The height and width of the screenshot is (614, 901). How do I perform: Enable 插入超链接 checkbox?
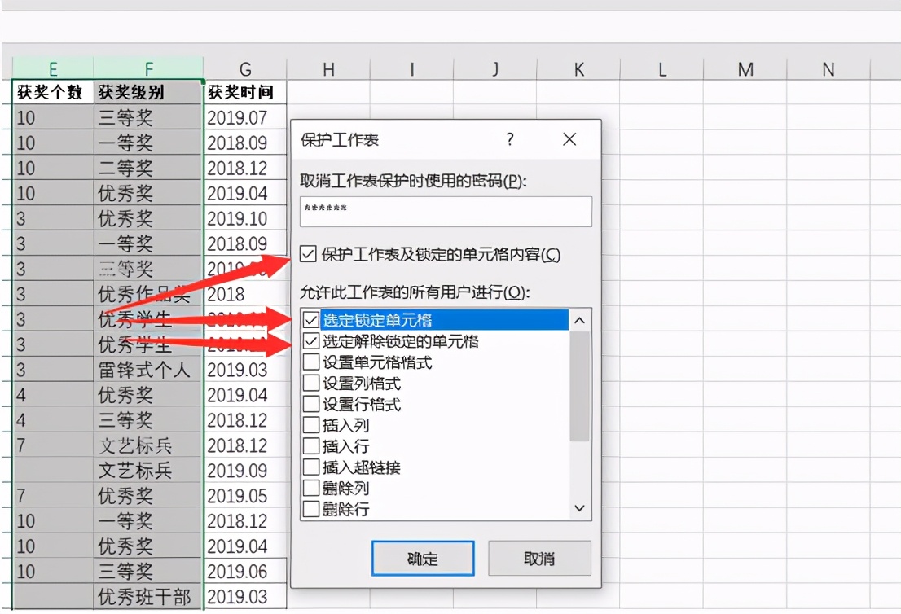311,467
